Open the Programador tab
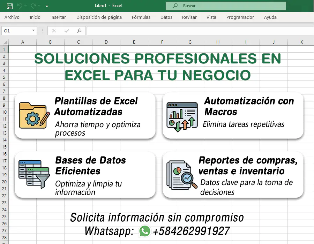Viewport: 314px width, 244px height. [240, 17]
